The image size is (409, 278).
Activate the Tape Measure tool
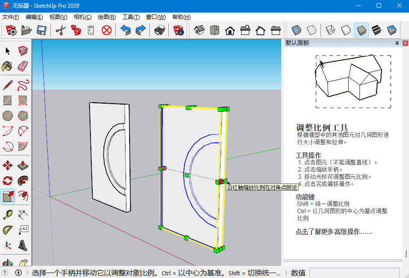click(8, 214)
